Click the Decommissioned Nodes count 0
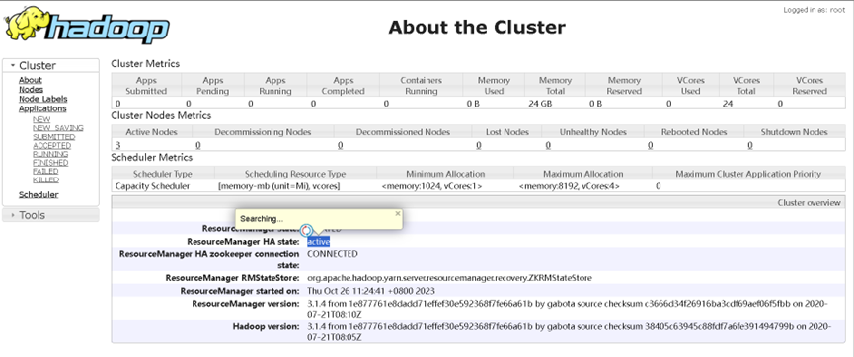The image size is (854, 357). coord(340,145)
